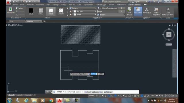184x103 pixels.
Task: Click the new drawing tab plus button
Action: [x=44, y=21]
